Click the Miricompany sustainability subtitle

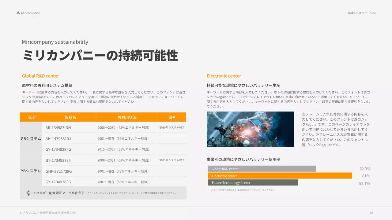55,42
